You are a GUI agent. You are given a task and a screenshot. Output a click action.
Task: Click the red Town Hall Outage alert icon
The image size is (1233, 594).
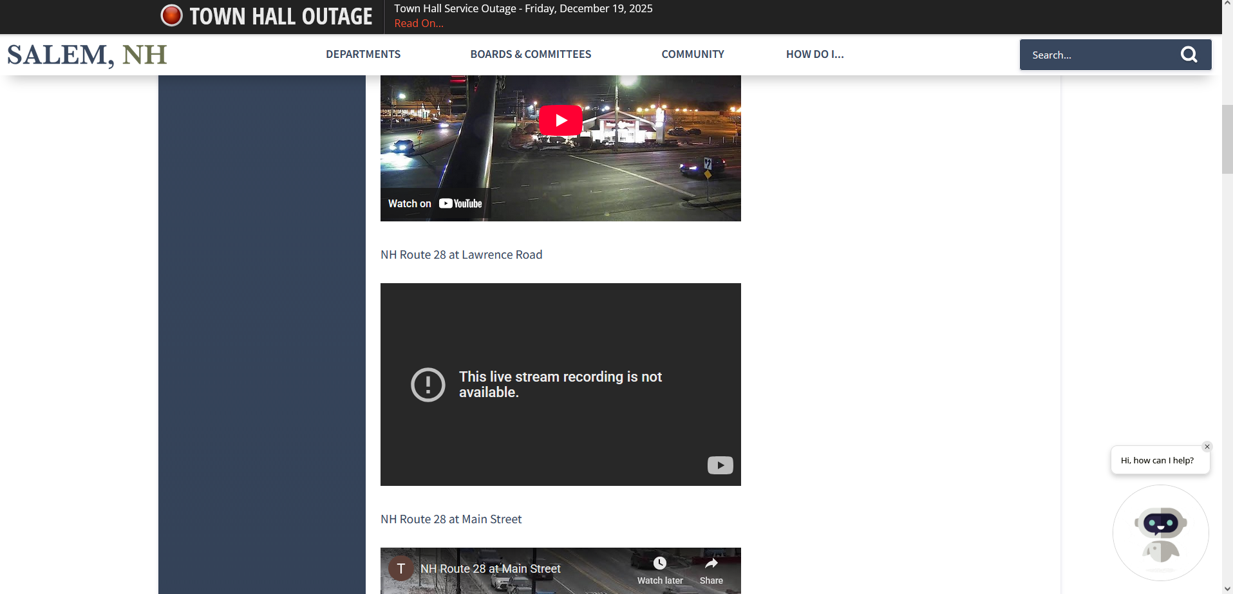[x=171, y=15]
